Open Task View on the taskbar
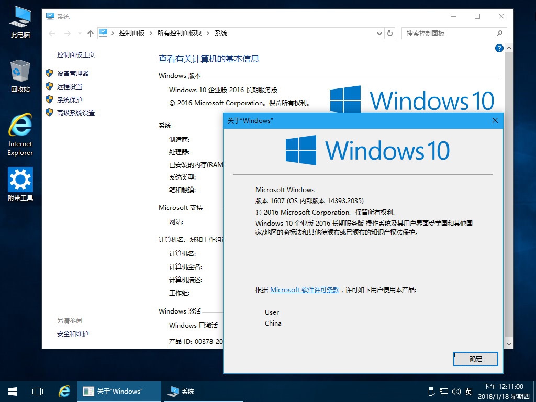The height and width of the screenshot is (402, 536). pyautogui.click(x=38, y=392)
